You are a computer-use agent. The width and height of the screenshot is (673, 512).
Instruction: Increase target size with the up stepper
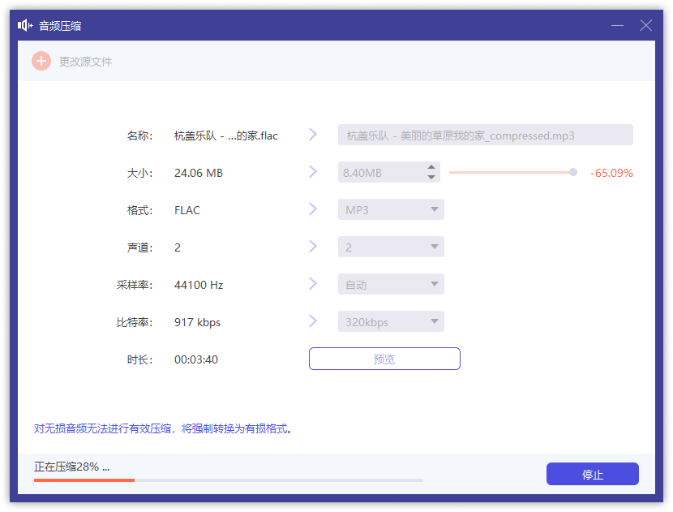coord(431,167)
